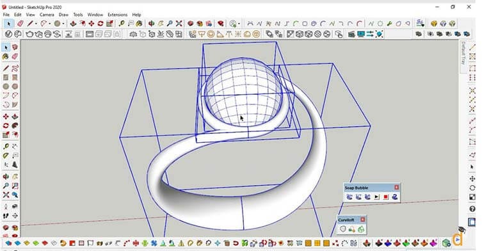Expand the Line tool dropdown arrow
482x251 pixels.
point(36,24)
